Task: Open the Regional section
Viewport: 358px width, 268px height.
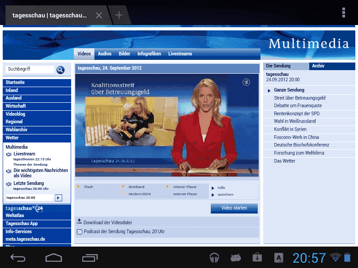Action: [x=37, y=121]
